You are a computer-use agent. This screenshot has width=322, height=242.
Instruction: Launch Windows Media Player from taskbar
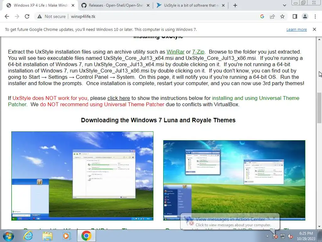point(67,236)
